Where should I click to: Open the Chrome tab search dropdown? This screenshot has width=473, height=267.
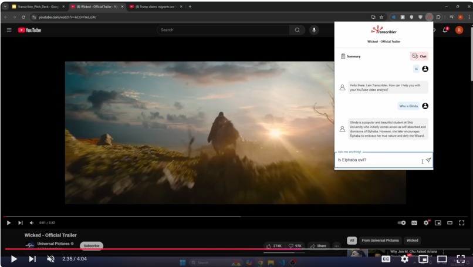[5, 6]
